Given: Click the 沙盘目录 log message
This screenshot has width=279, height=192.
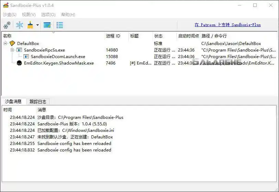Looking at the screenshot, I should pos(80,117).
